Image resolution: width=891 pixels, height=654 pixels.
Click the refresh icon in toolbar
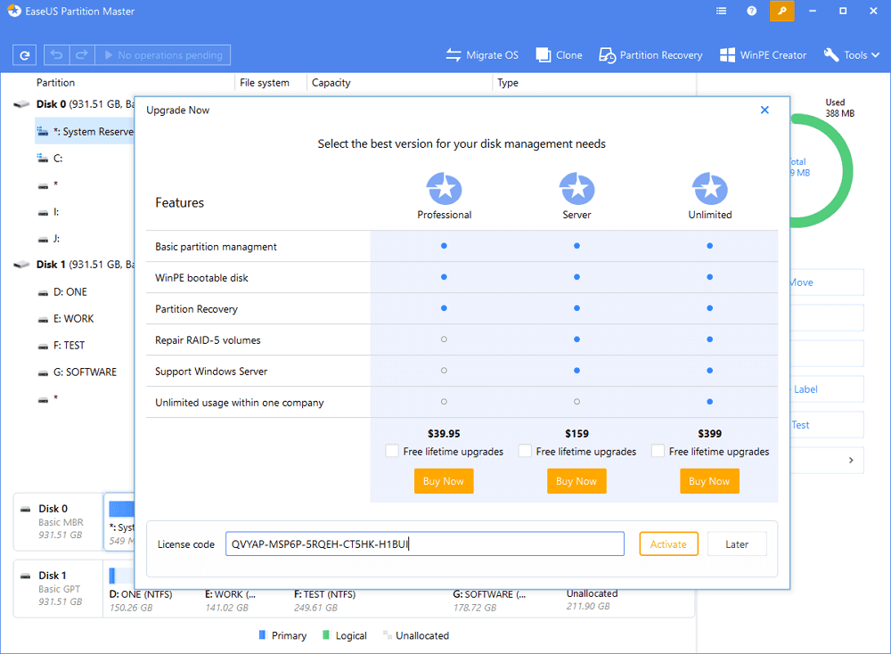(24, 55)
